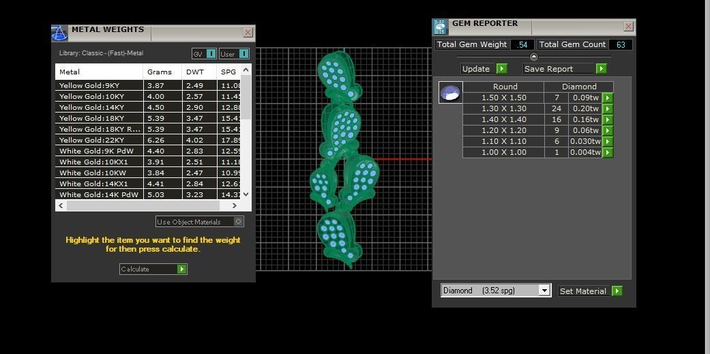Viewport: 710px width, 354px height.
Task: Click green arrow next to Save Report
Action: (x=602, y=69)
